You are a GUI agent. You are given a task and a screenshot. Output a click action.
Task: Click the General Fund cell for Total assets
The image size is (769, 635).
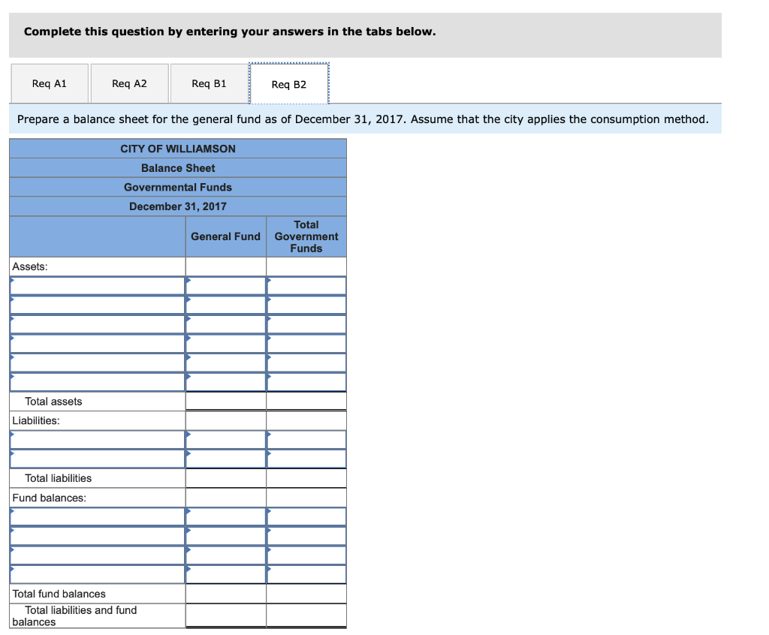(x=225, y=401)
